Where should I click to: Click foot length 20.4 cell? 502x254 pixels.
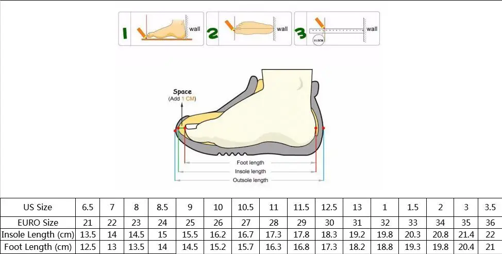pos(466,247)
